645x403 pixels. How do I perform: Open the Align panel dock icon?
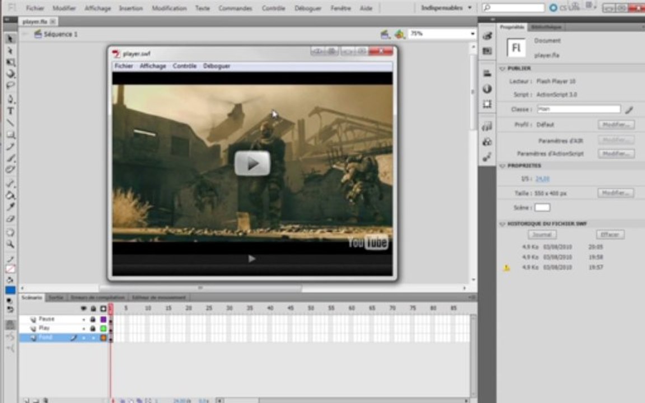tap(487, 73)
